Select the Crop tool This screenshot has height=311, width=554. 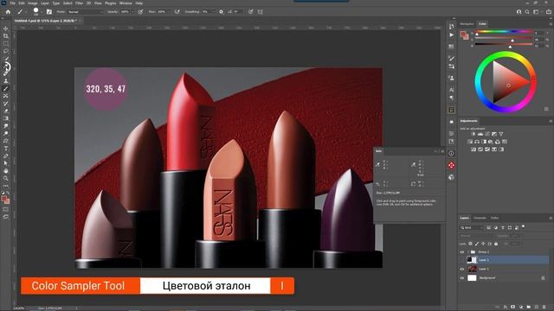(x=6, y=36)
